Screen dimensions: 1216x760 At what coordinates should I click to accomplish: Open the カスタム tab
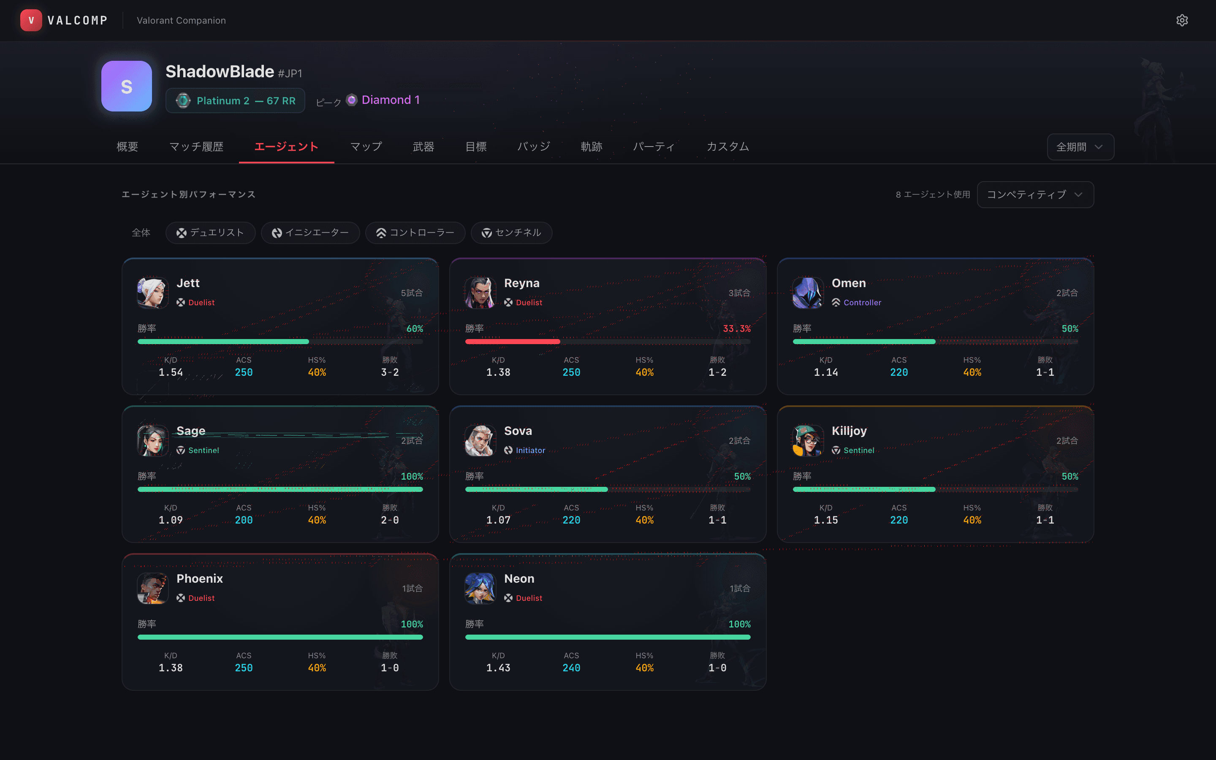(728, 147)
